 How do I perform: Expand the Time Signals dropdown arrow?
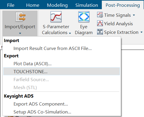(x=134, y=15)
